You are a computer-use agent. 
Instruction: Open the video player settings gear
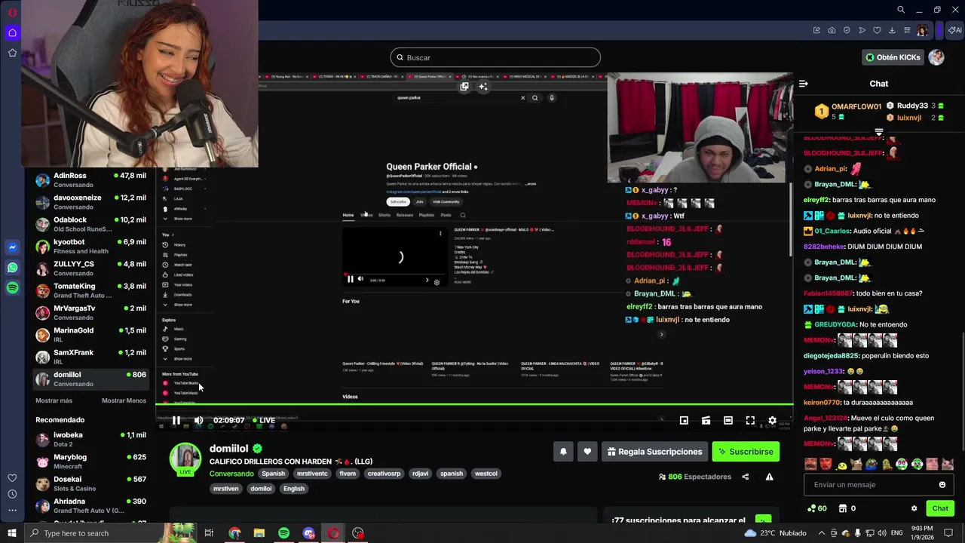772,421
